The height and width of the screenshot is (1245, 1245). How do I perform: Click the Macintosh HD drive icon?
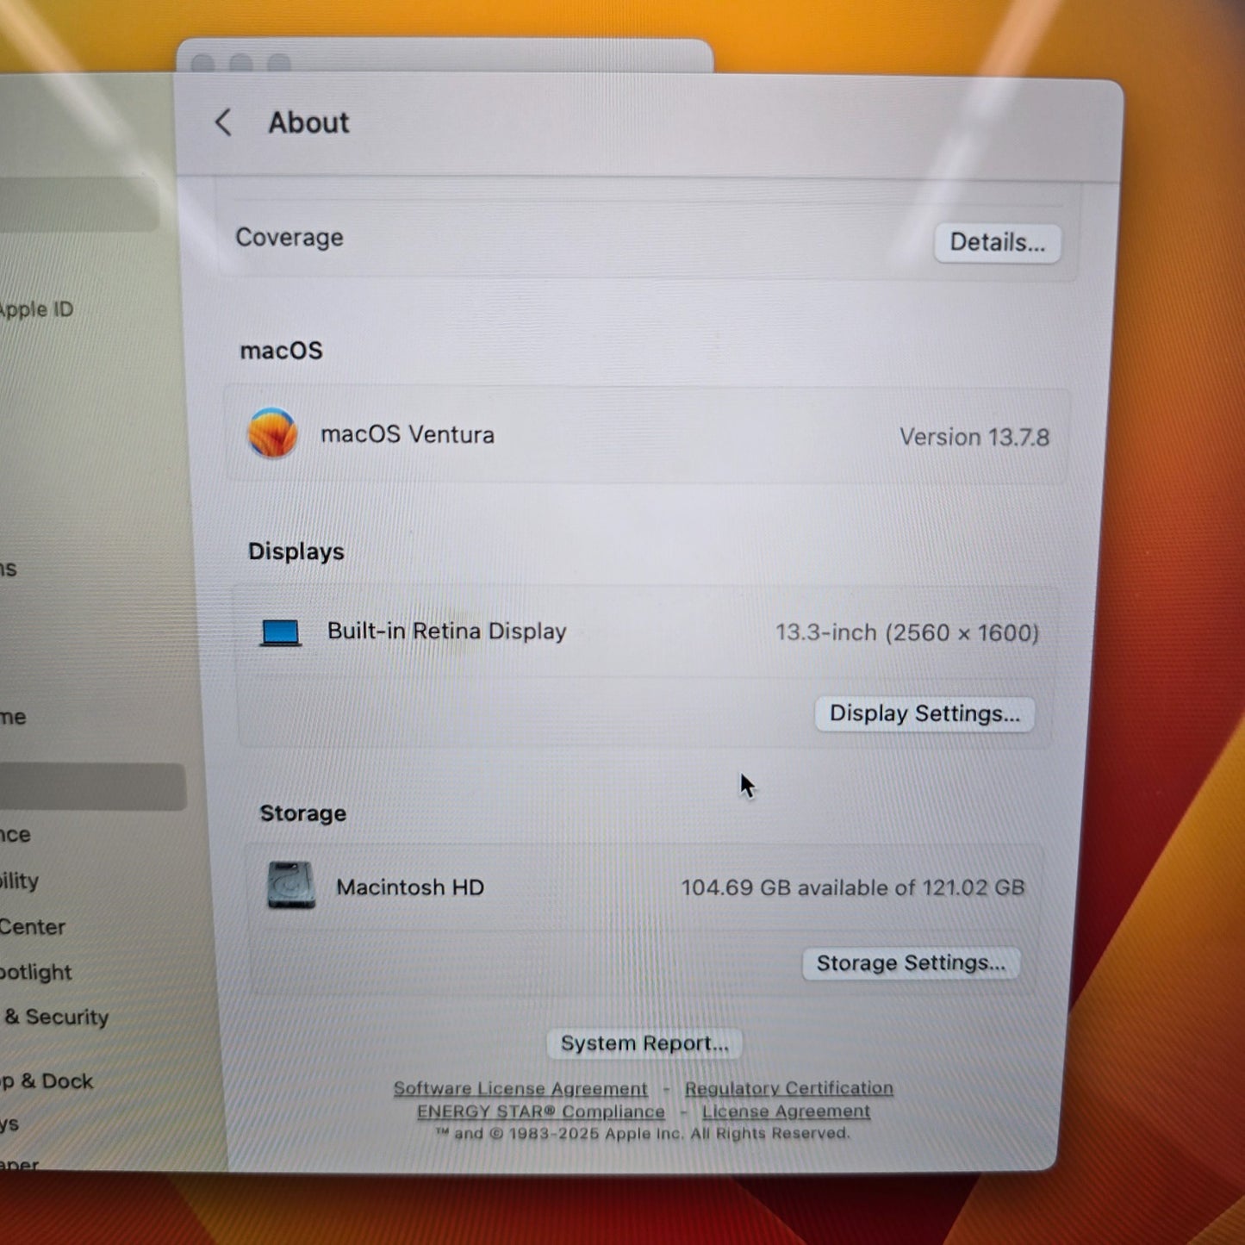tap(291, 885)
